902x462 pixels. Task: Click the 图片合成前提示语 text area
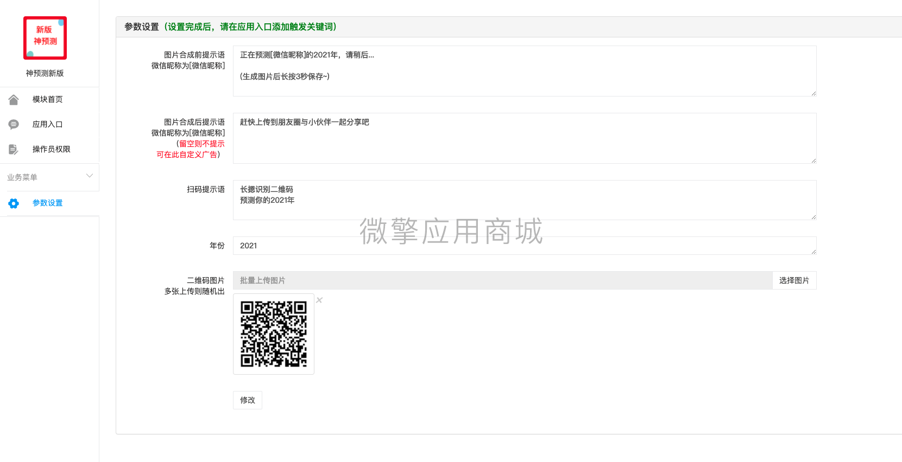click(525, 71)
